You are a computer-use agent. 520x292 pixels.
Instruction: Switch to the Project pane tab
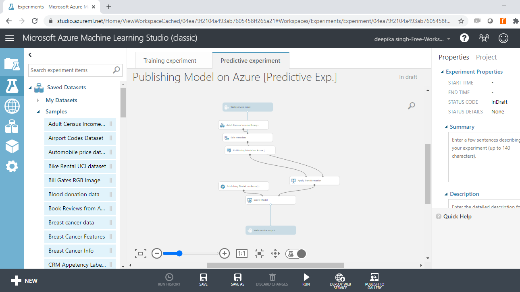(x=486, y=57)
